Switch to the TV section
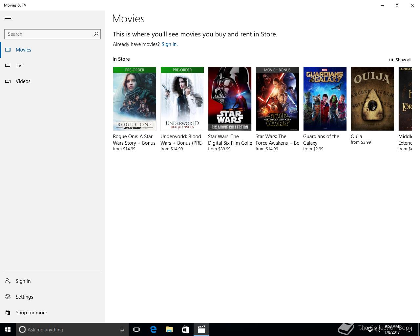420x336 pixels. tap(19, 66)
